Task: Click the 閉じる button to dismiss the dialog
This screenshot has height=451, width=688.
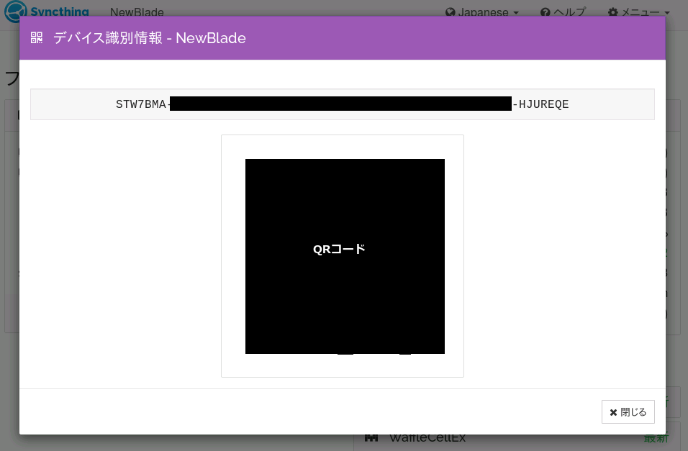Action: click(x=628, y=411)
